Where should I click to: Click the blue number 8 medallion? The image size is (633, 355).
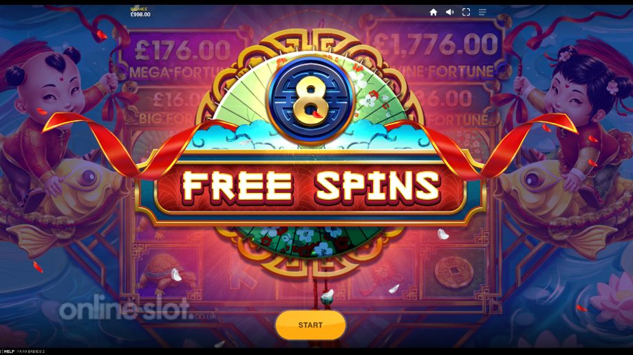[310, 100]
